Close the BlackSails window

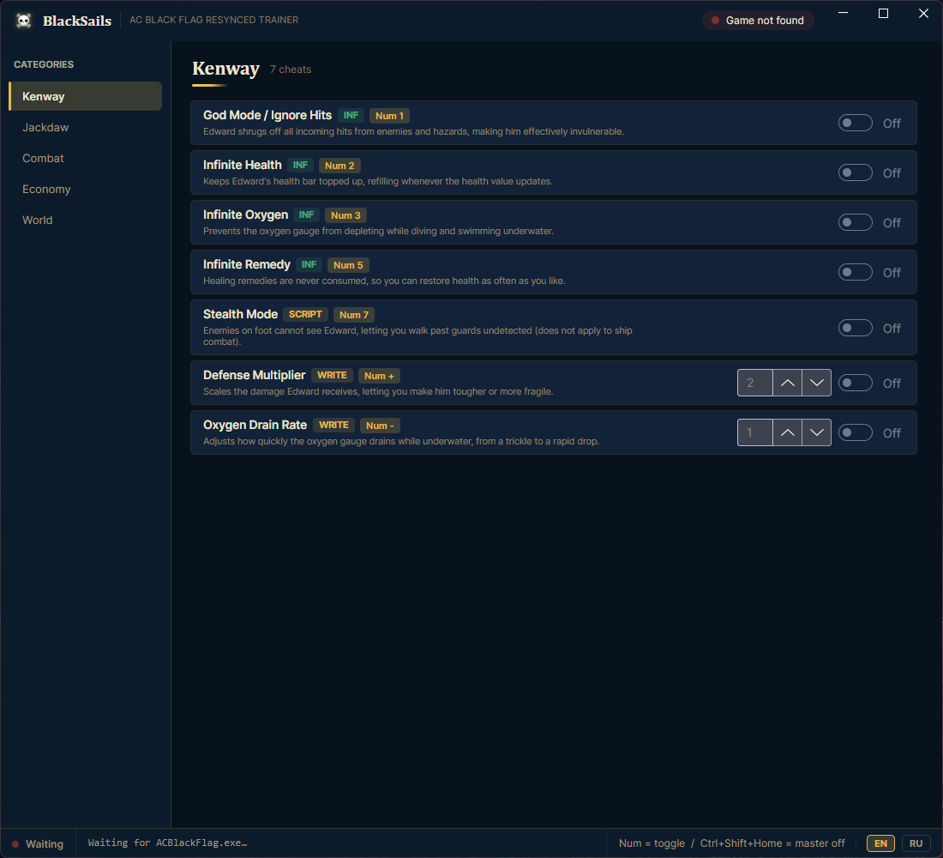[923, 13]
